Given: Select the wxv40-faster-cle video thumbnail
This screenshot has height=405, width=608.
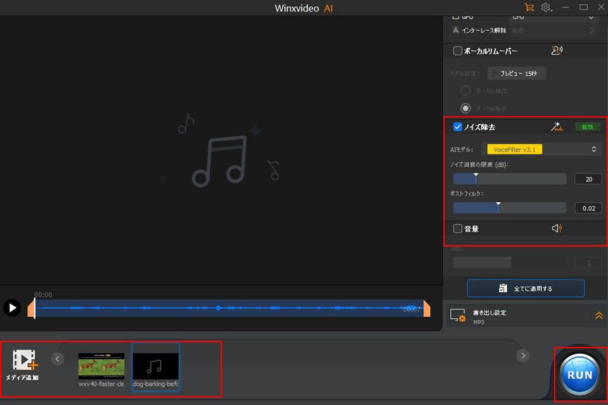Looking at the screenshot, I should pos(101,366).
